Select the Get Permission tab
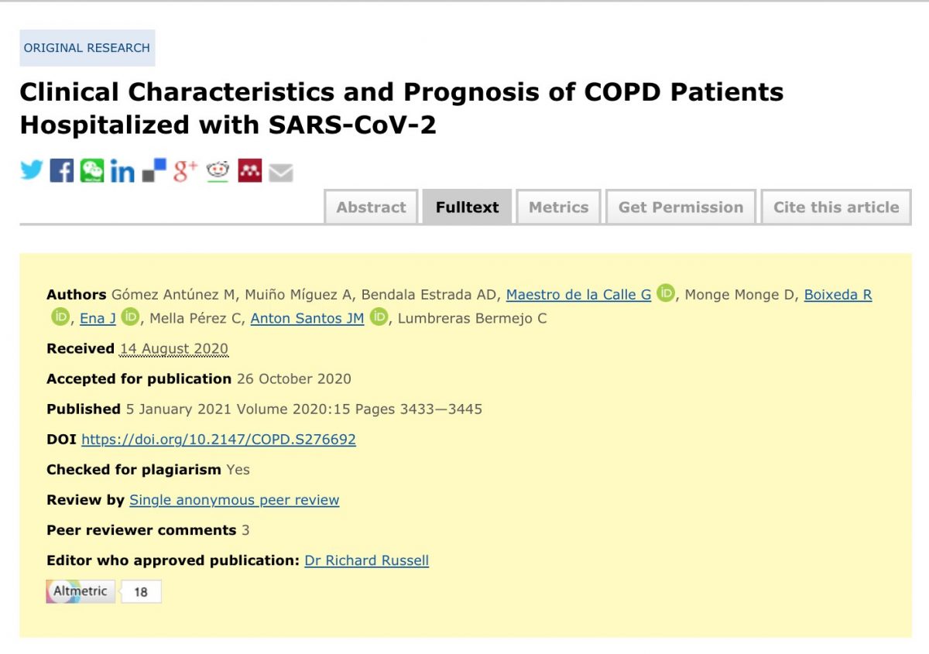 tap(680, 207)
